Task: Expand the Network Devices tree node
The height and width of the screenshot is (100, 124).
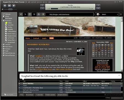Action: (x=2, y=55)
